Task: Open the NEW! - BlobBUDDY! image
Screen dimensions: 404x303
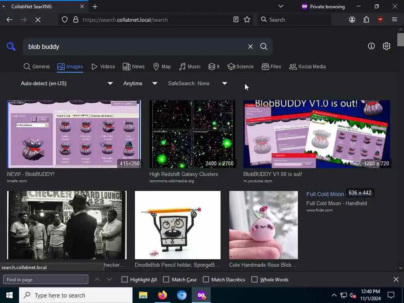Action: (74, 134)
